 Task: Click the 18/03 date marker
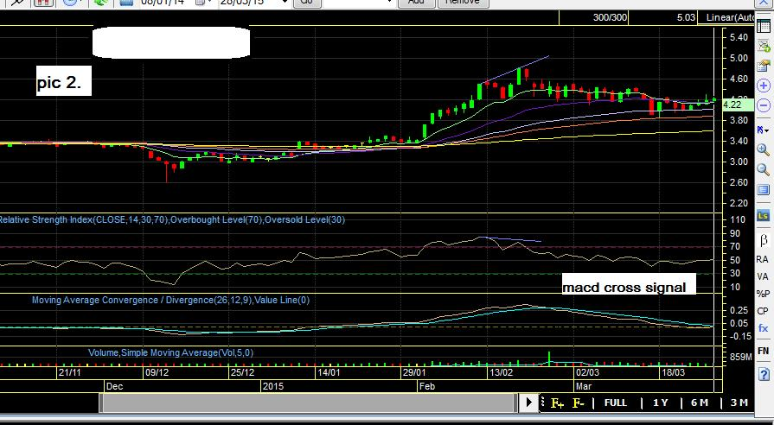[674, 372]
